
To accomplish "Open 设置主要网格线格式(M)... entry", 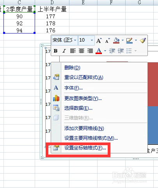I will tap(99, 138).
